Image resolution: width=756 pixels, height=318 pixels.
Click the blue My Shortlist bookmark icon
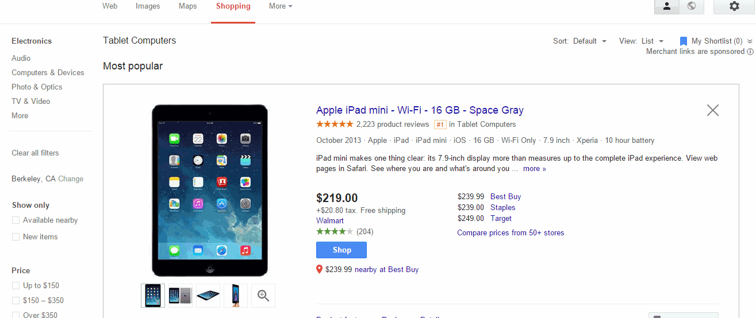[684, 41]
